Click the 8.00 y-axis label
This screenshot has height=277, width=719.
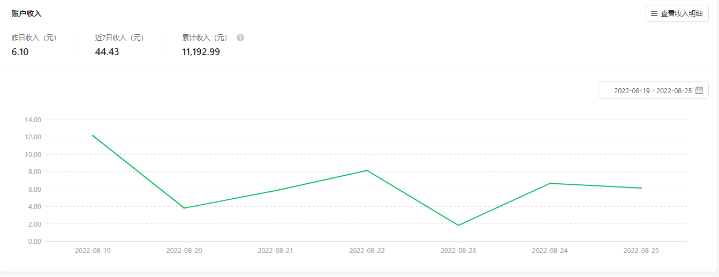[x=35, y=172]
